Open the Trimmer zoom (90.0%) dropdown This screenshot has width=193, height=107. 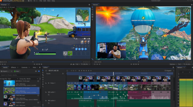coord(85,64)
